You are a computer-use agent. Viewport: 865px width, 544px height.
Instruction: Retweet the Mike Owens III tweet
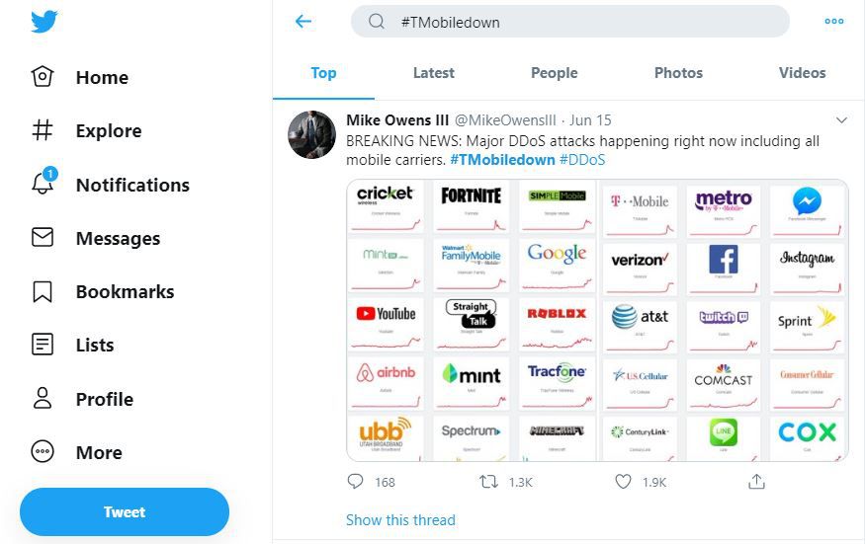(488, 482)
